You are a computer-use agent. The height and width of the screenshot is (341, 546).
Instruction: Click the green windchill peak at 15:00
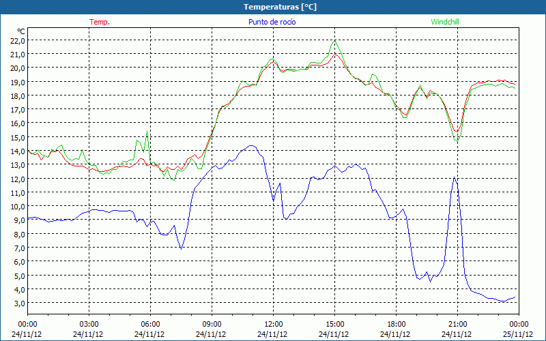pyautogui.click(x=334, y=41)
